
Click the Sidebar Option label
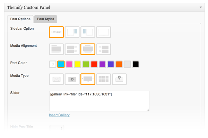pyautogui.click(x=22, y=29)
